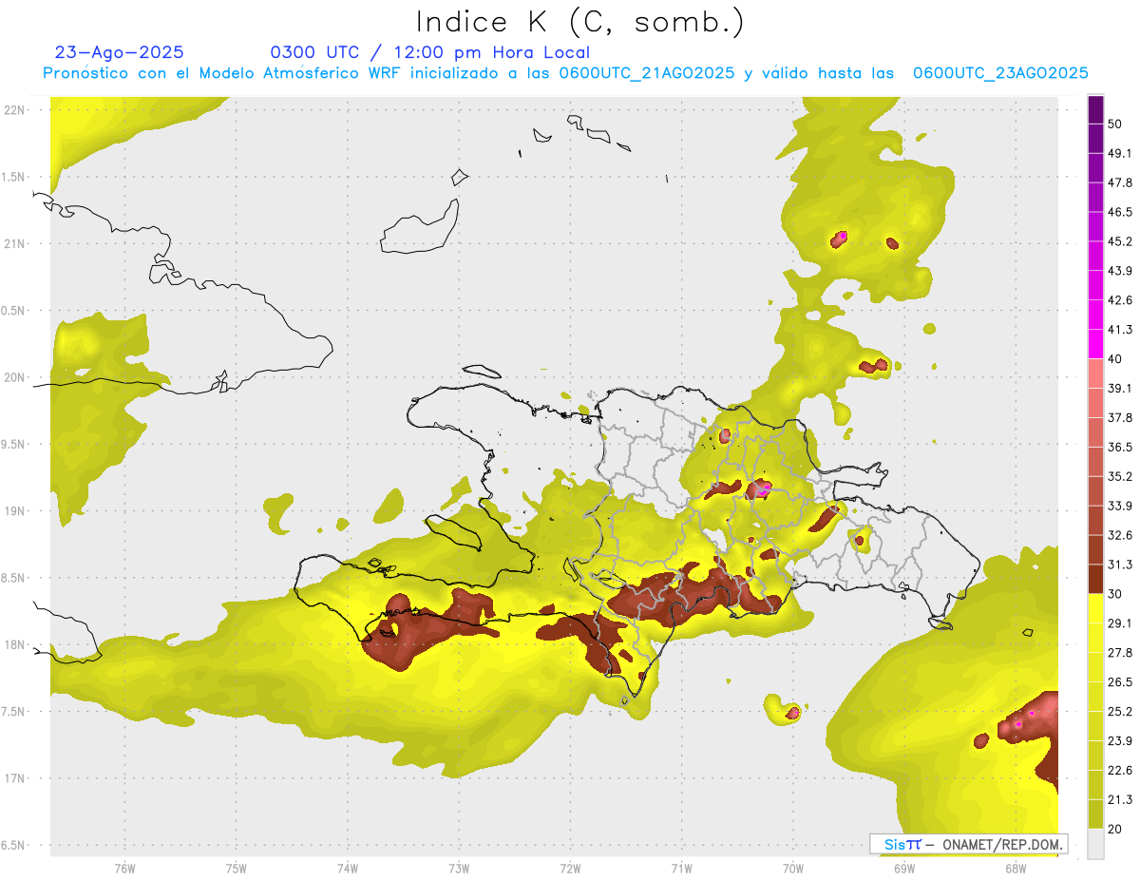Click legend value '45.2'

pos(1119,241)
